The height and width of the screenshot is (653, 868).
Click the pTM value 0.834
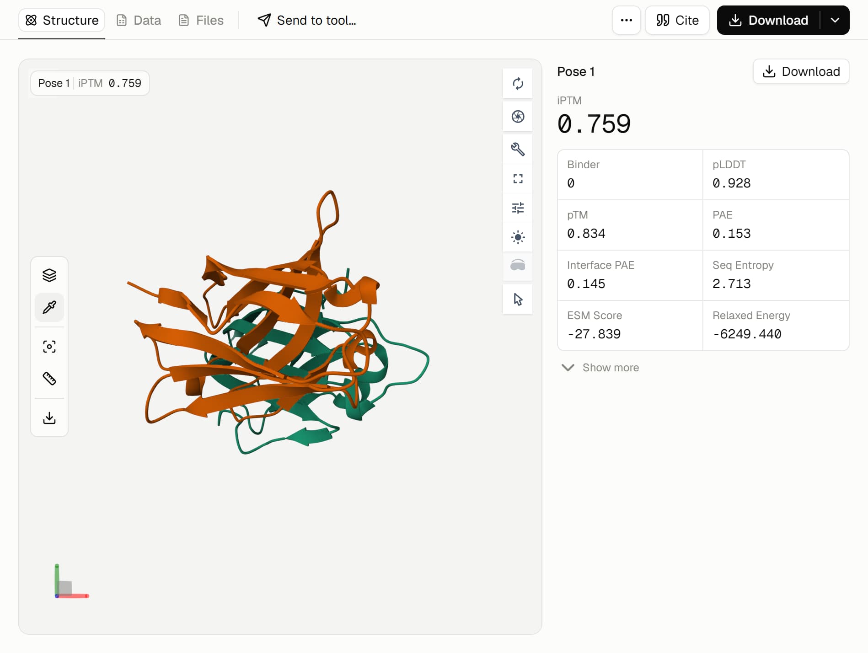[x=586, y=234]
